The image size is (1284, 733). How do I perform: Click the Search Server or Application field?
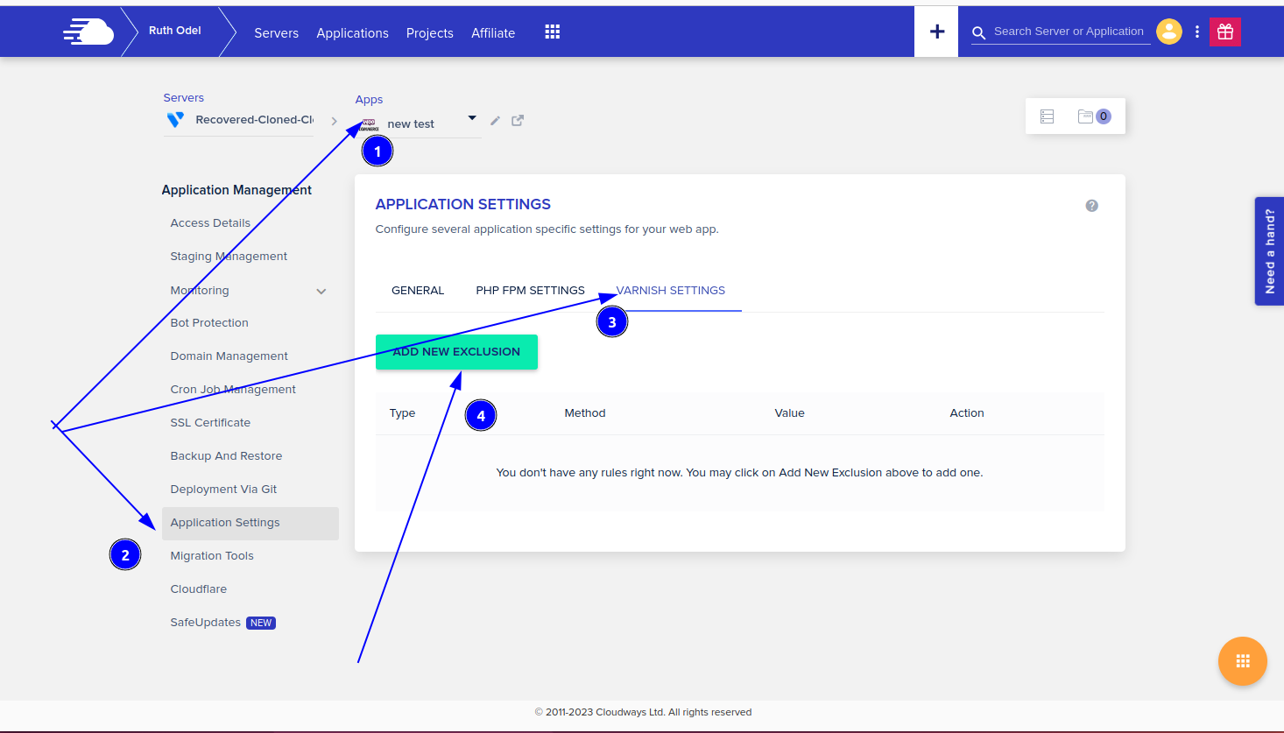pos(1068,32)
